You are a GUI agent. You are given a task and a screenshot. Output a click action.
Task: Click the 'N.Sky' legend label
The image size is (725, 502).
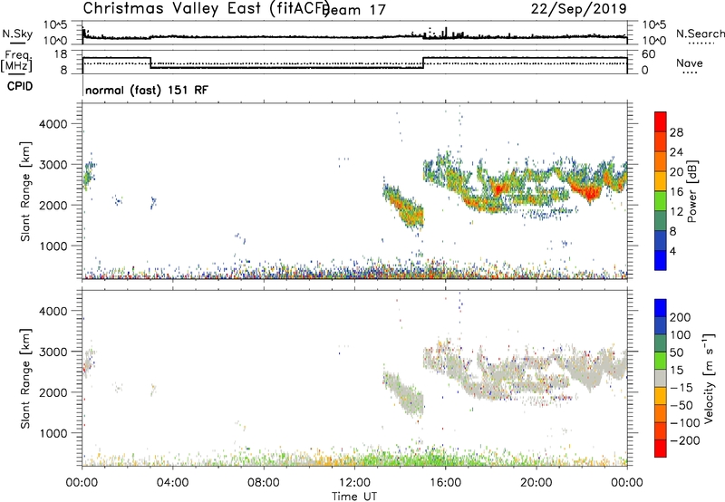[x=17, y=34]
